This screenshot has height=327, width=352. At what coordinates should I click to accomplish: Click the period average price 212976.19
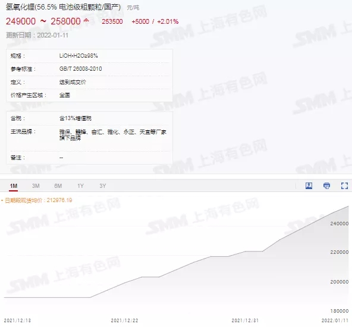[59, 200]
